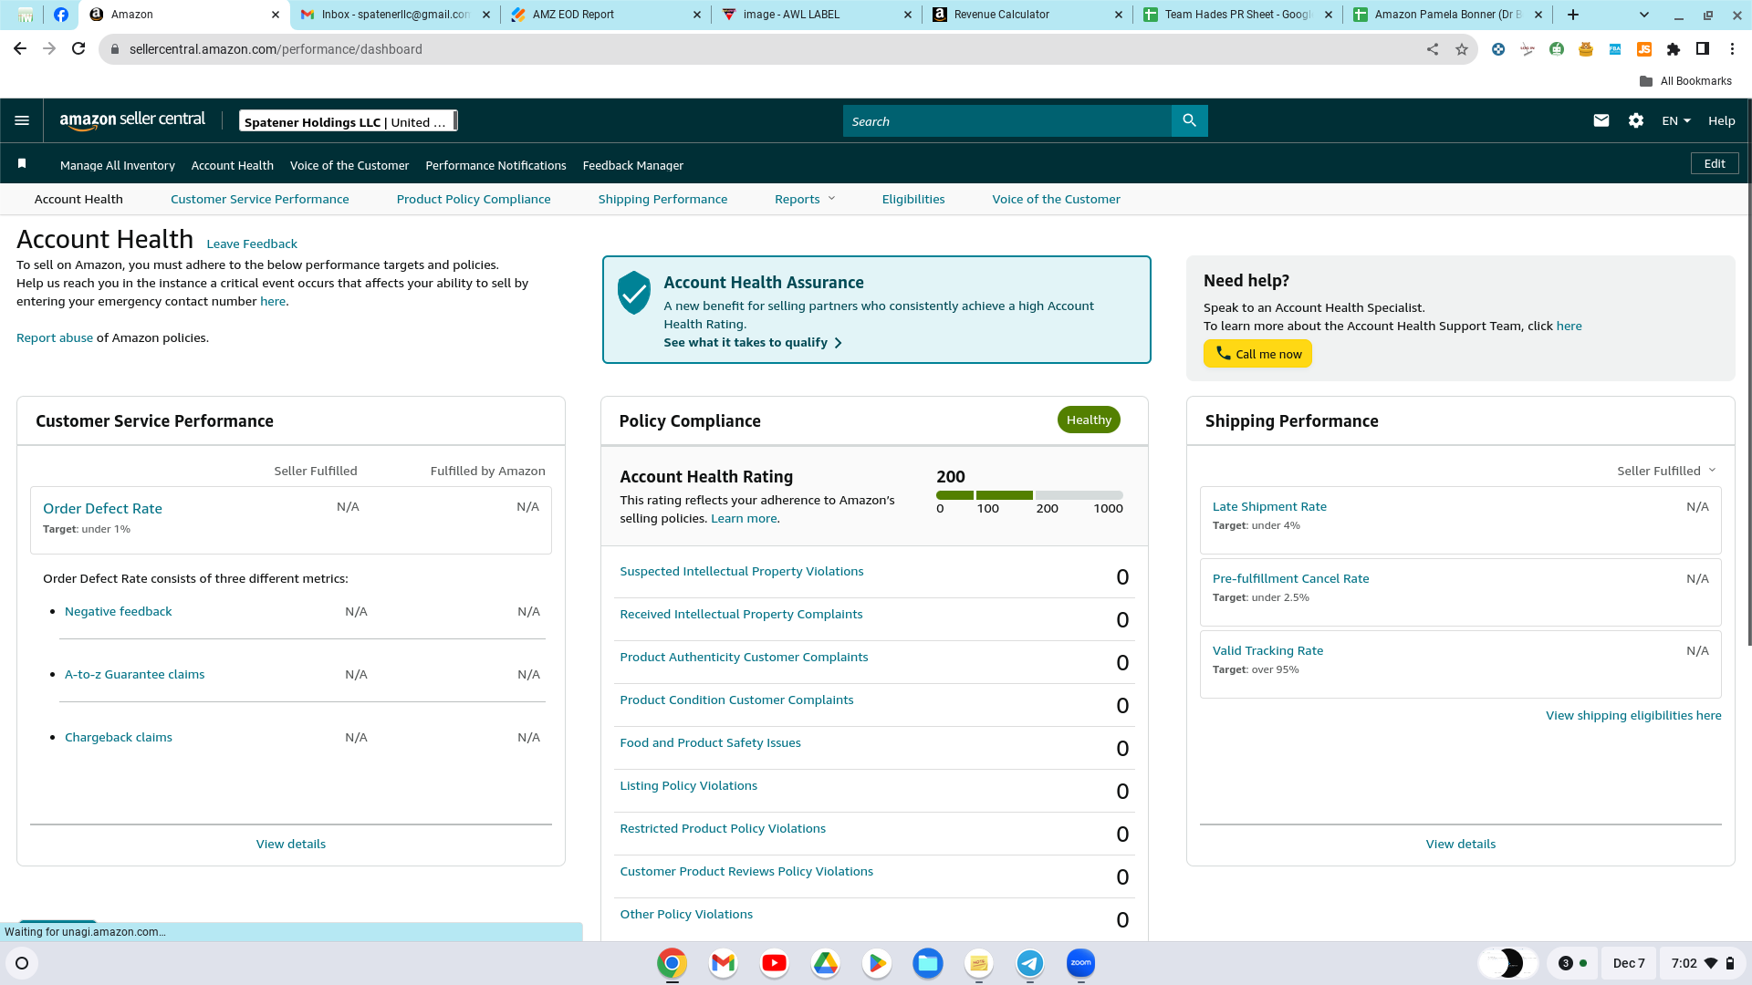The height and width of the screenshot is (985, 1752).
Task: Open the Spatener Holdings LLC account switcher
Action: (349, 121)
